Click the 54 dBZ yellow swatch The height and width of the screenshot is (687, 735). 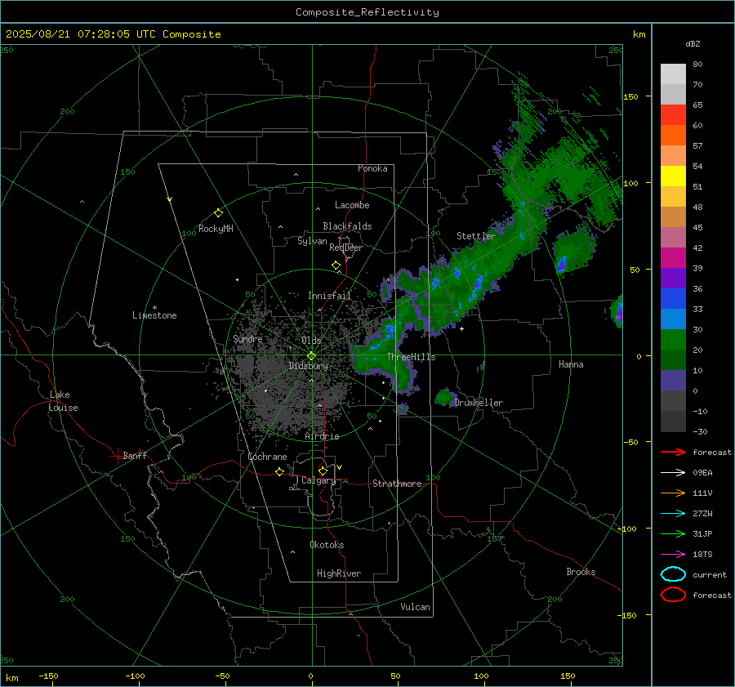[x=673, y=176]
